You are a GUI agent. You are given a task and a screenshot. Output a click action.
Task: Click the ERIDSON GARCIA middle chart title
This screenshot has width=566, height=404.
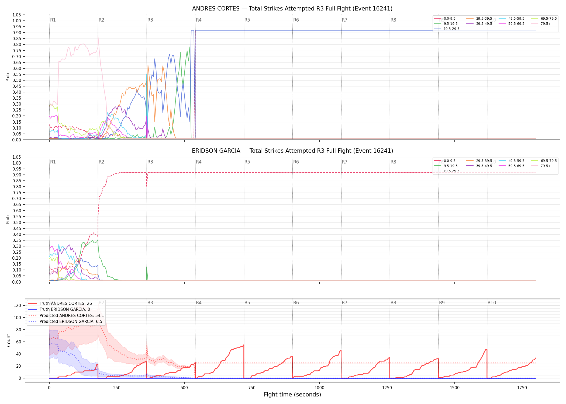[x=292, y=151]
